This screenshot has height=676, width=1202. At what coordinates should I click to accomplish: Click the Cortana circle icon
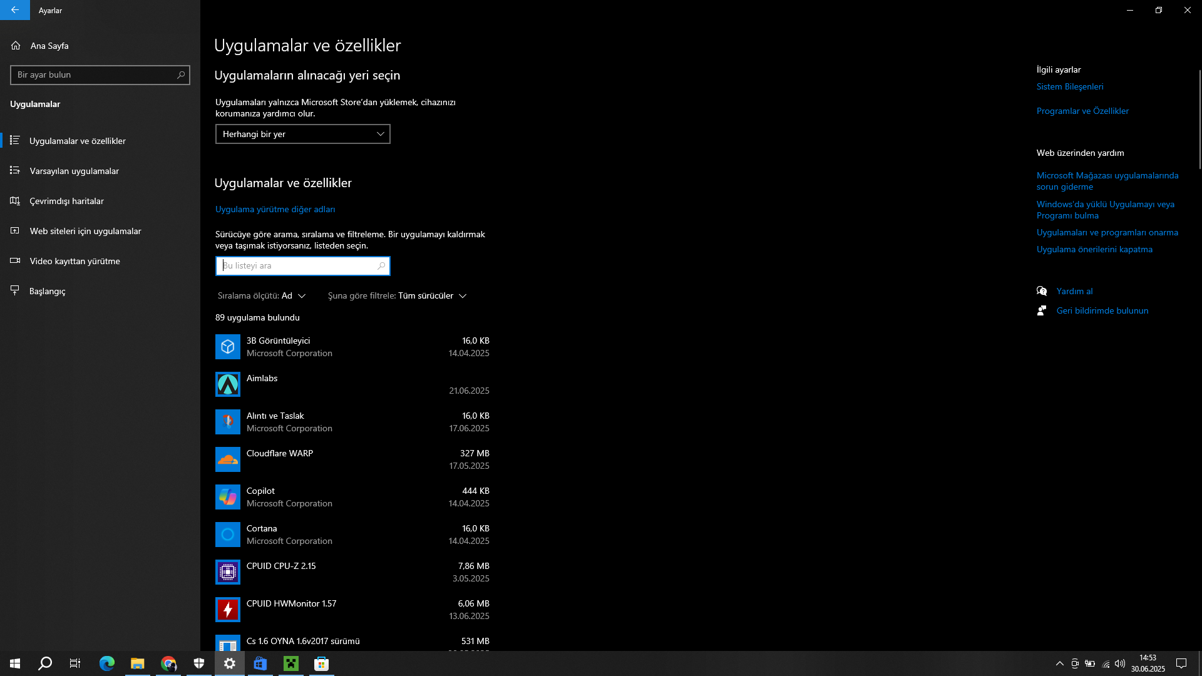pyautogui.click(x=227, y=535)
